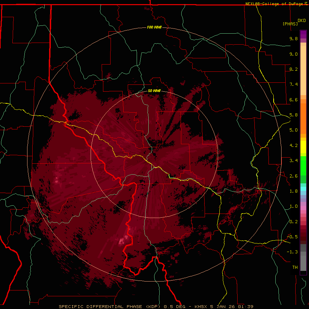Select the 1.8 legend value
The image size is (309, 309).
[294, 191]
